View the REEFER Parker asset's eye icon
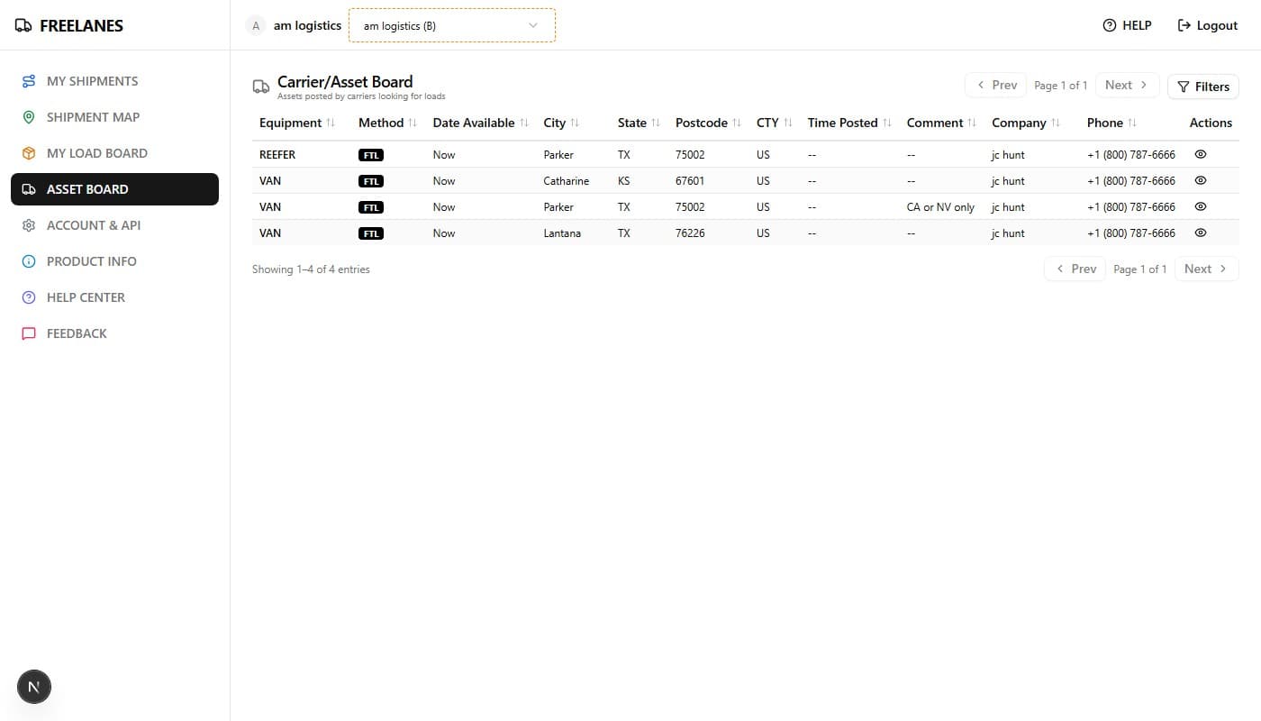 point(1200,154)
